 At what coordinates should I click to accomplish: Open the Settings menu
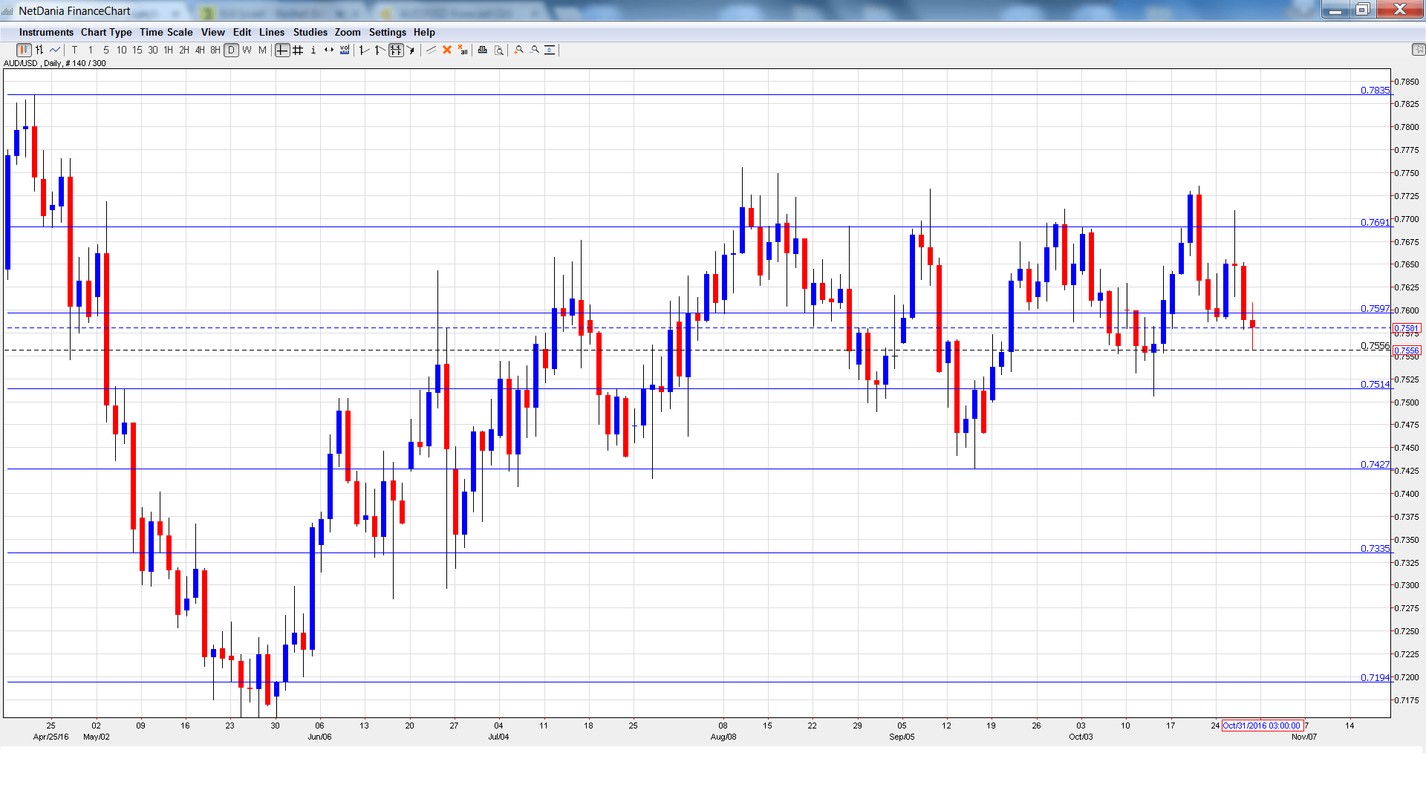pyautogui.click(x=387, y=32)
